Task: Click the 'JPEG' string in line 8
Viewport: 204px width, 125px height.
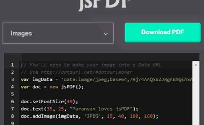Action: [x=93, y=116]
